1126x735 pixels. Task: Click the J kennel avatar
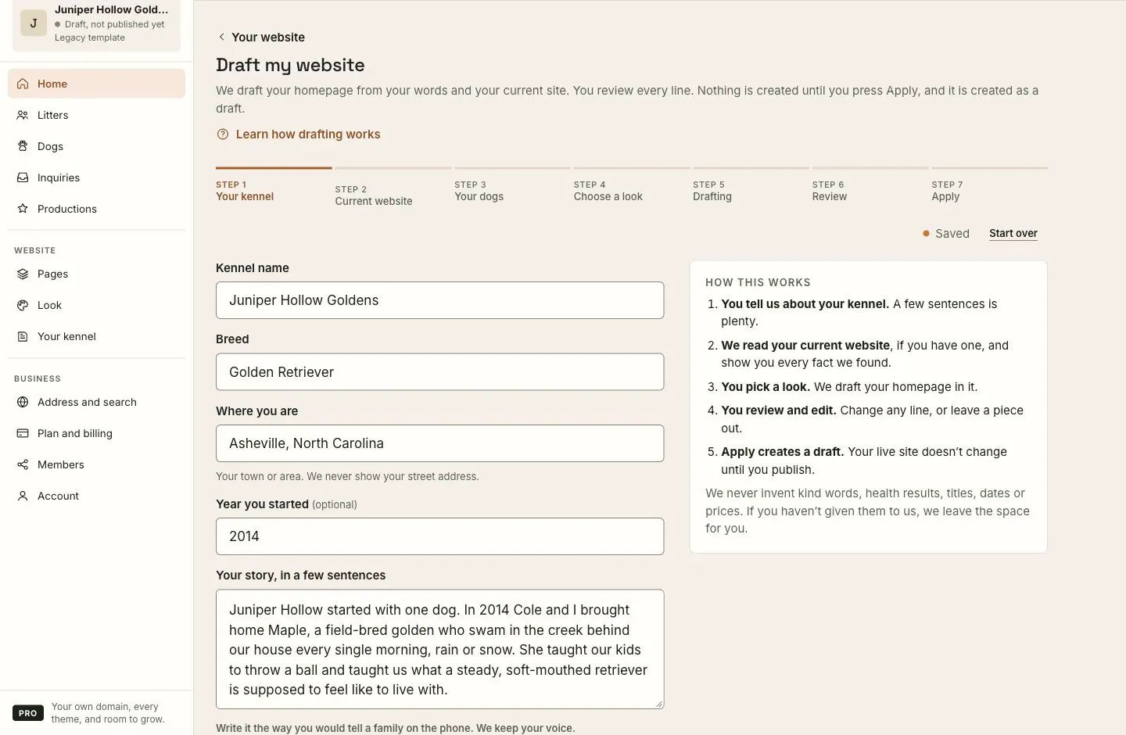[33, 23]
